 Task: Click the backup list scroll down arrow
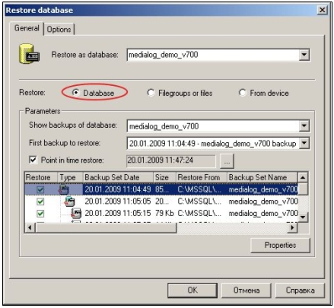click(303, 217)
